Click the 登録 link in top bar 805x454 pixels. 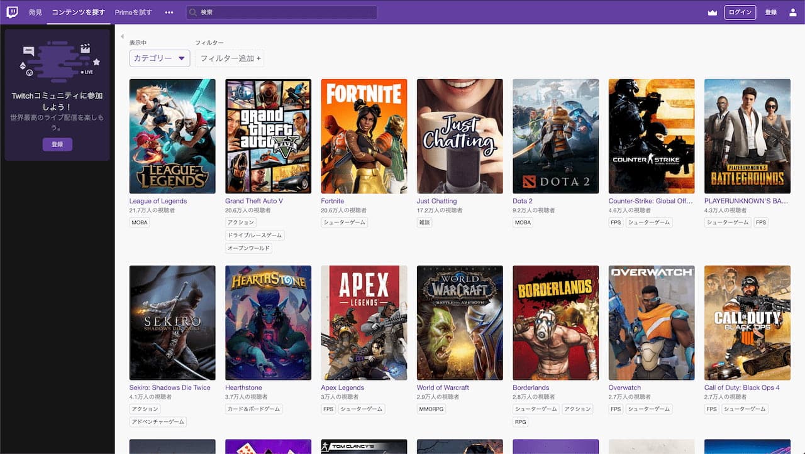point(770,13)
